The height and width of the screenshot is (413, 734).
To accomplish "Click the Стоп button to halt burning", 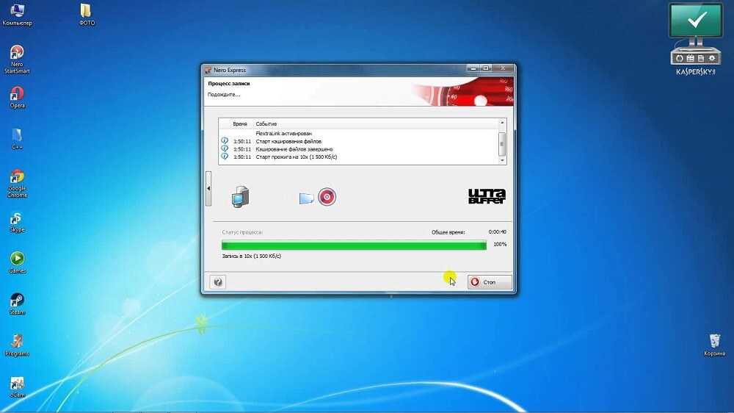I will coord(489,281).
